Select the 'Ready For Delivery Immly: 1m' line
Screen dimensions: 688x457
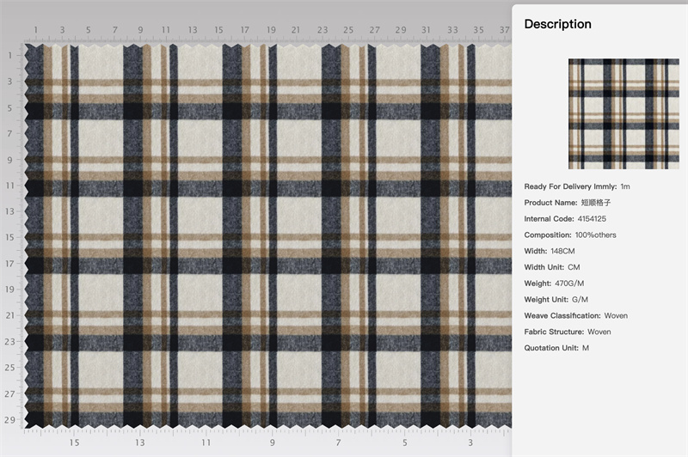point(577,186)
